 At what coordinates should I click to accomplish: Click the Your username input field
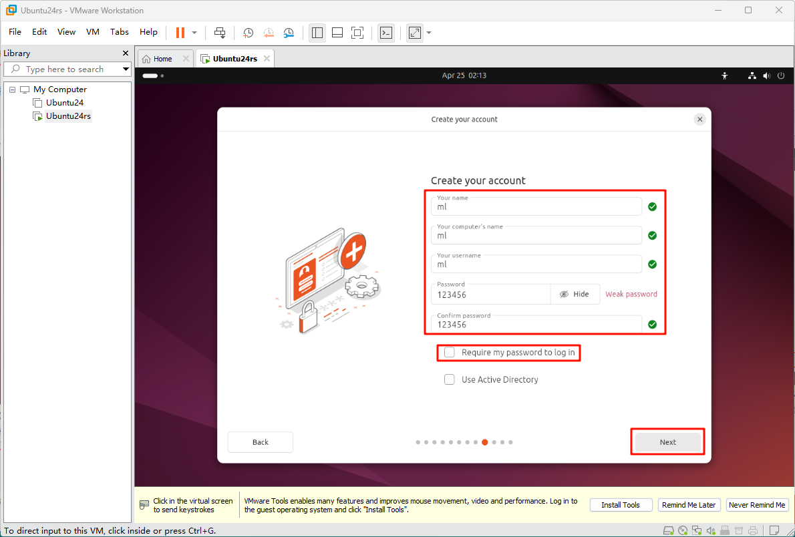click(x=536, y=264)
